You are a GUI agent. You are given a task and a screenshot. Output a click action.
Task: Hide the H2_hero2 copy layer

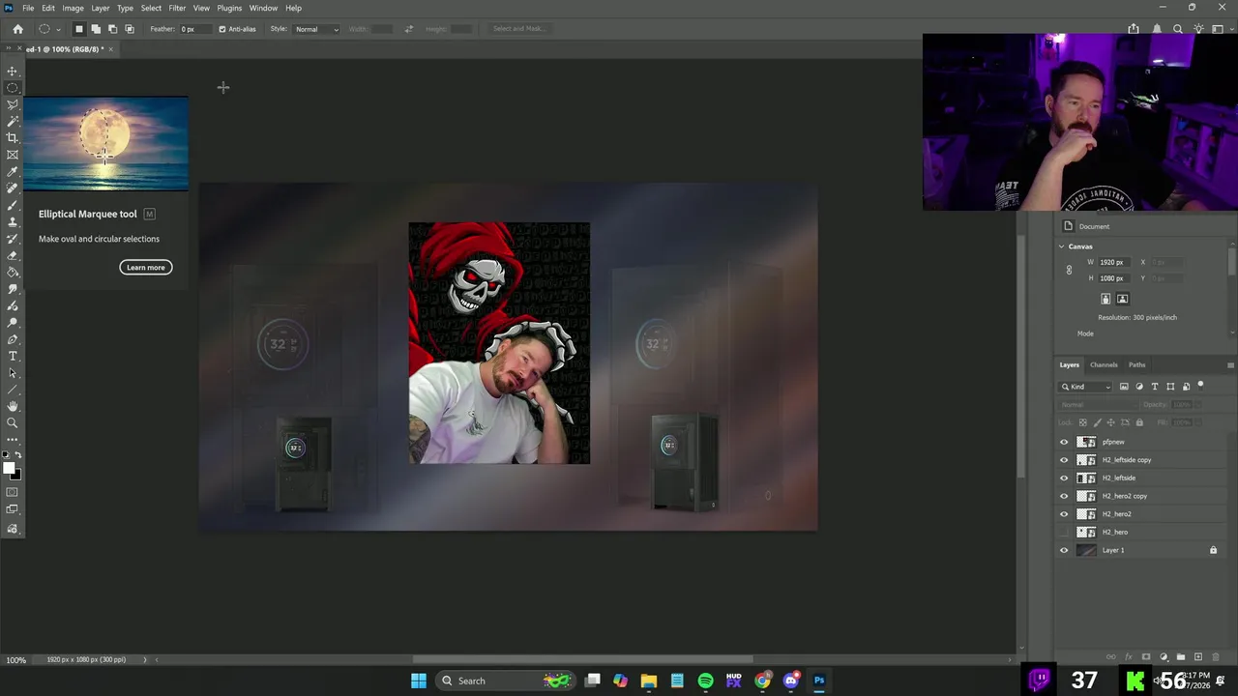[x=1064, y=496]
